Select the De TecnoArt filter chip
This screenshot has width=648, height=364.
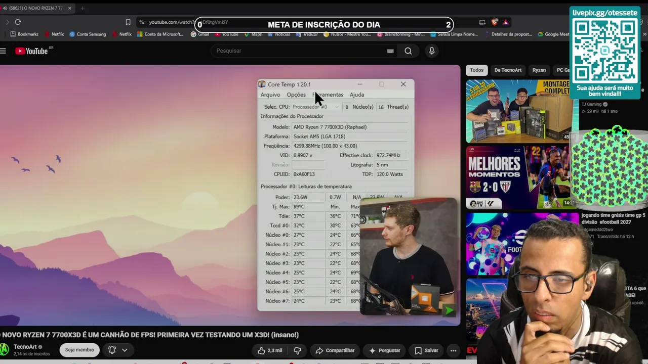coord(508,70)
